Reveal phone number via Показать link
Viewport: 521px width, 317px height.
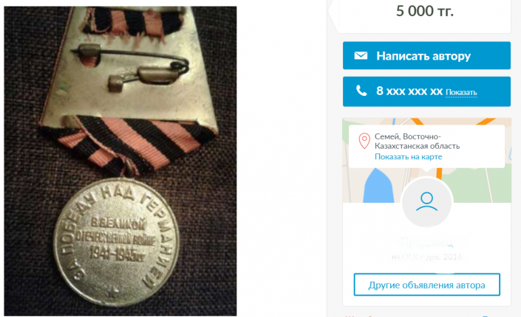click(x=461, y=92)
